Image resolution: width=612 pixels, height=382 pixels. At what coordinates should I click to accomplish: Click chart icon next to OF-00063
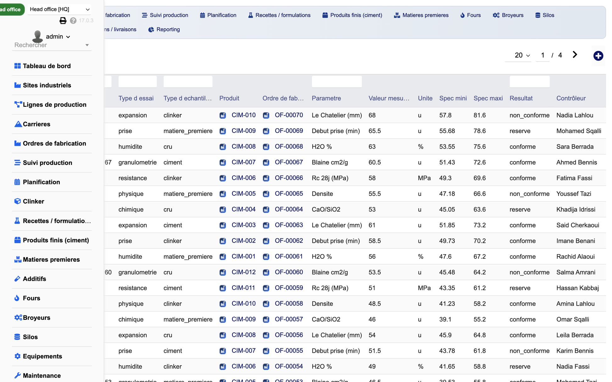[x=266, y=225]
